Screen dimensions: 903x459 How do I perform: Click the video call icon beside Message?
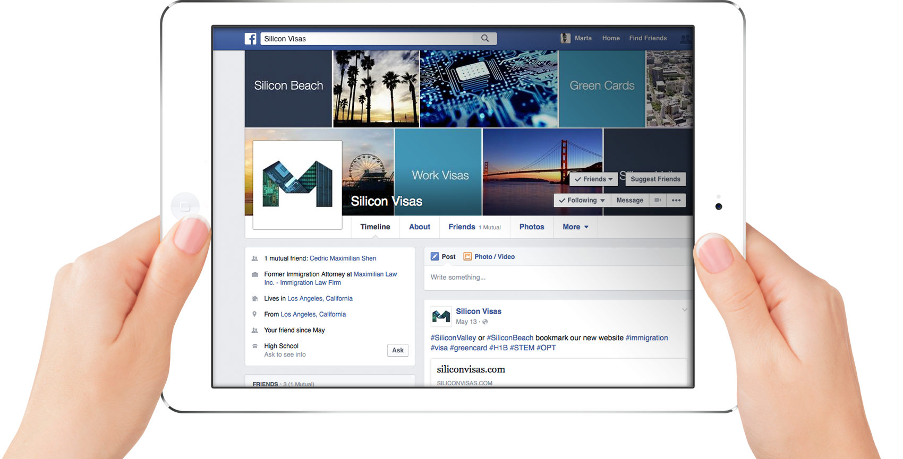click(658, 200)
